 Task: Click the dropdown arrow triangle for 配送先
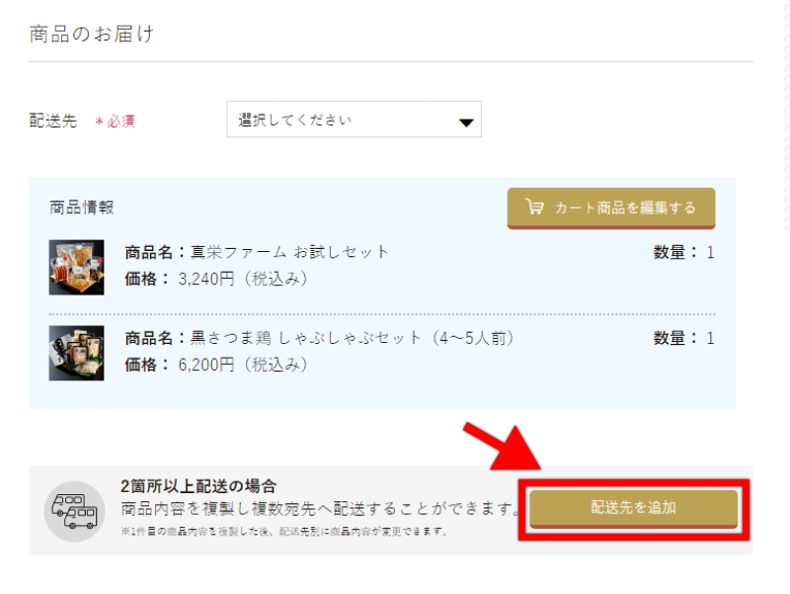point(464,120)
